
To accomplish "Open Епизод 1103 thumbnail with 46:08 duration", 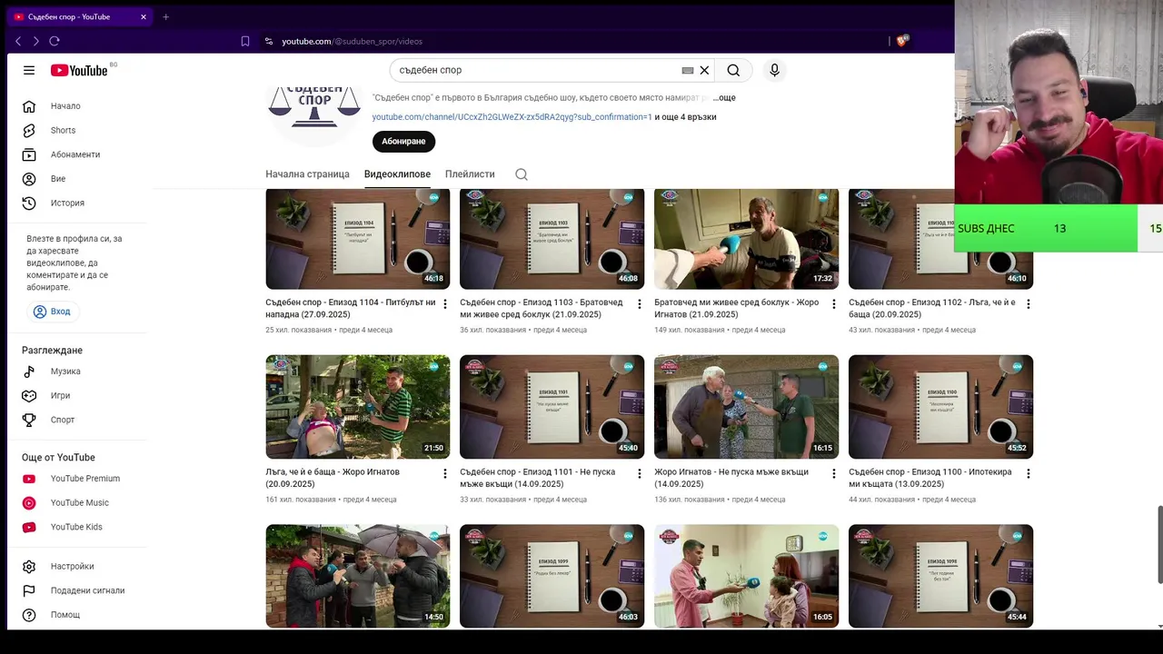I will (x=552, y=239).
